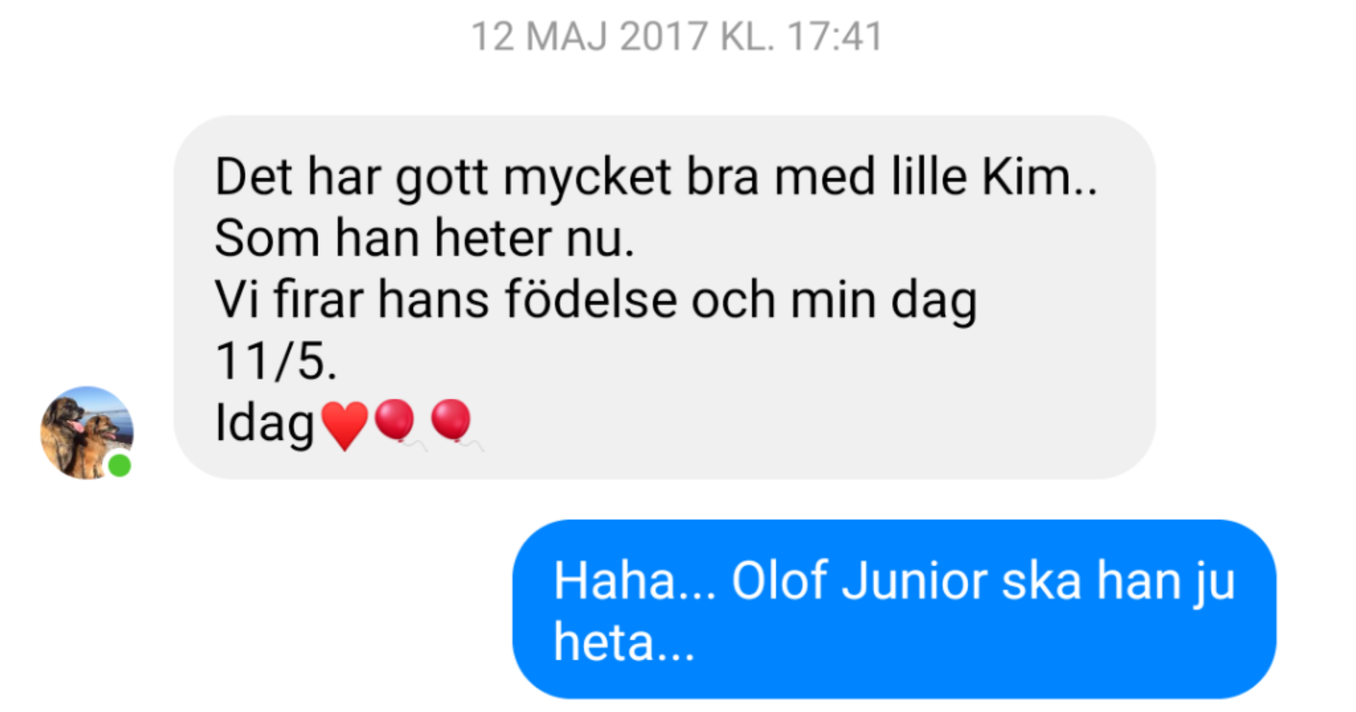
Task: Click 'Det har gott mycket bra' text
Action: (487, 179)
